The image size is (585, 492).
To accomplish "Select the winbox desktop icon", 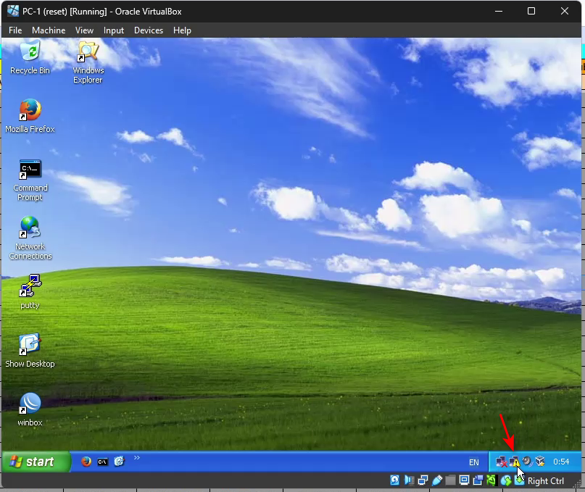I will (30, 404).
